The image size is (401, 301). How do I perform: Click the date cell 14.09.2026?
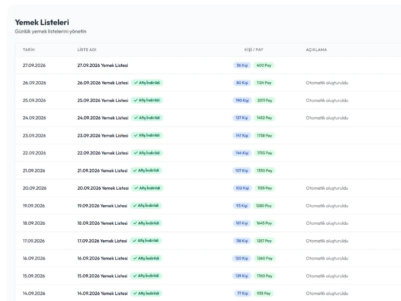(x=34, y=293)
